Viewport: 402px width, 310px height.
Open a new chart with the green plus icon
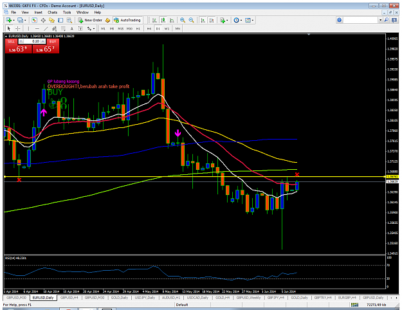coord(8,20)
